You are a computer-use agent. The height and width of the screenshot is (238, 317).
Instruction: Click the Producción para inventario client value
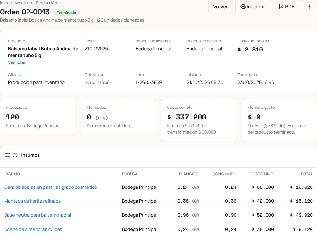pyautogui.click(x=36, y=82)
